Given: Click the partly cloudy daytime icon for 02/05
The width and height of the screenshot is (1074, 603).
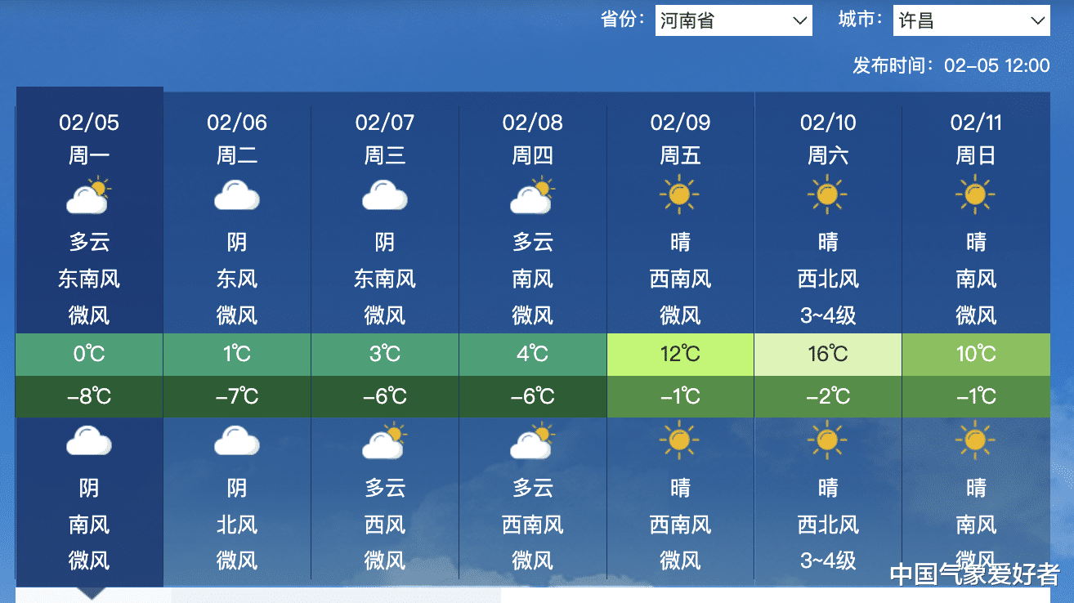Looking at the screenshot, I should point(89,195).
